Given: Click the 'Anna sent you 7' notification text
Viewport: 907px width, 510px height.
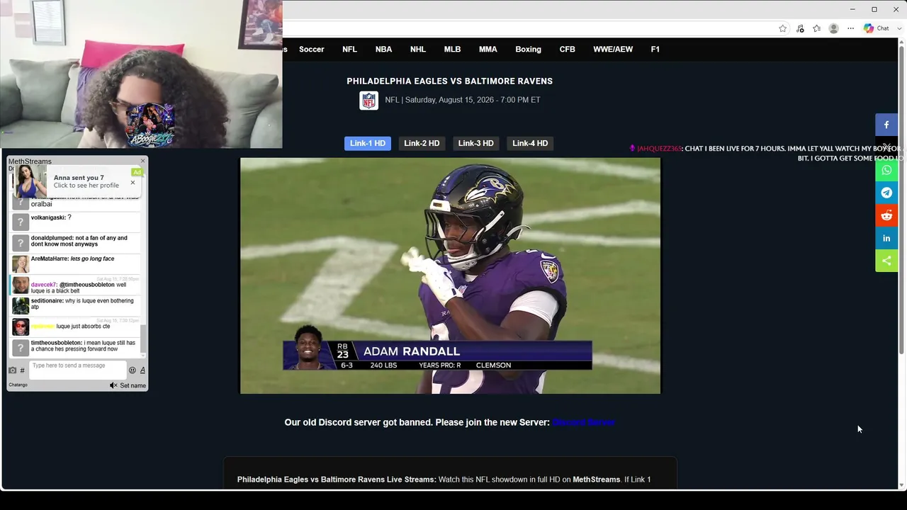Looking at the screenshot, I should pos(79,178).
